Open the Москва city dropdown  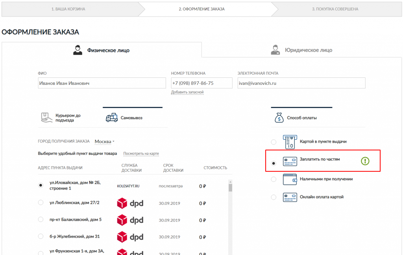[x=104, y=141]
